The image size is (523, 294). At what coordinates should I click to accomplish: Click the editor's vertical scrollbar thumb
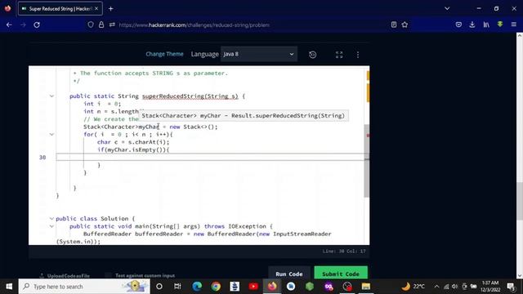(367, 160)
